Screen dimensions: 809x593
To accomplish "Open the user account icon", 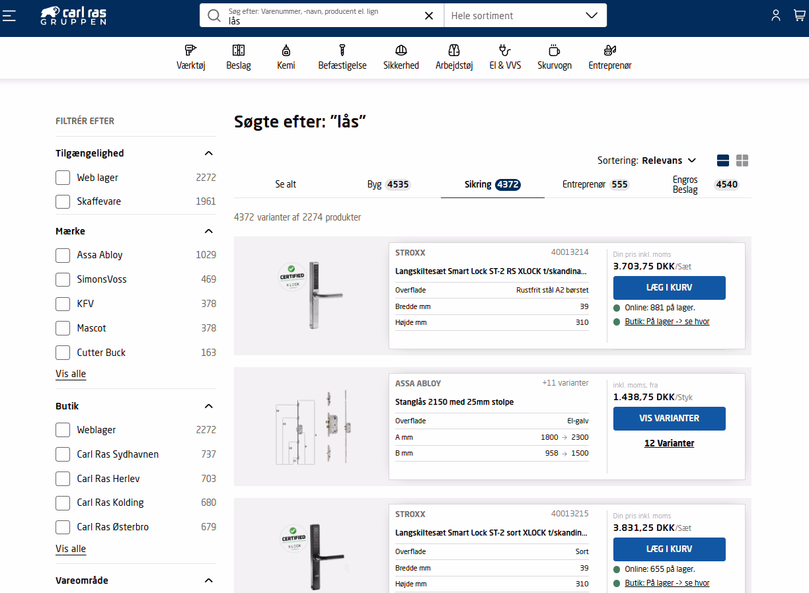I will pos(776,15).
